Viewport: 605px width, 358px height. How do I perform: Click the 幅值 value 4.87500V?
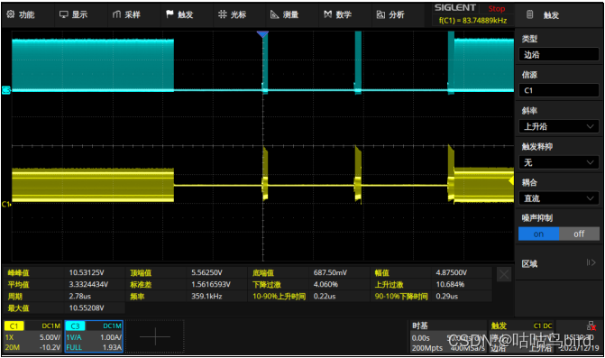tap(452, 272)
